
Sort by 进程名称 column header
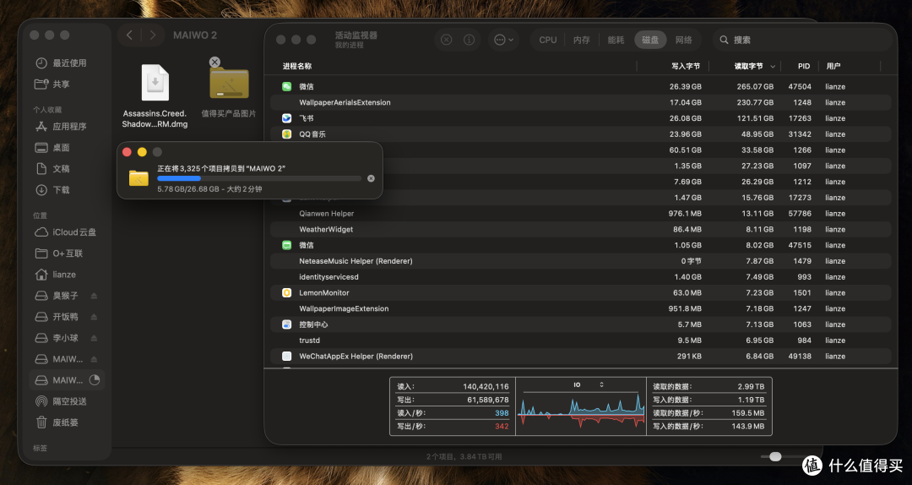(297, 67)
